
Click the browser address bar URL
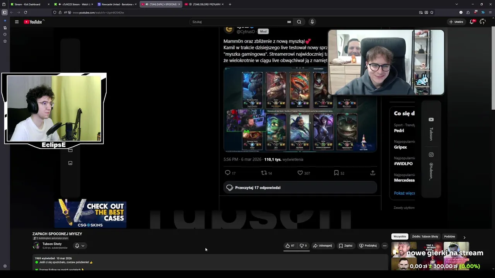click(98, 12)
